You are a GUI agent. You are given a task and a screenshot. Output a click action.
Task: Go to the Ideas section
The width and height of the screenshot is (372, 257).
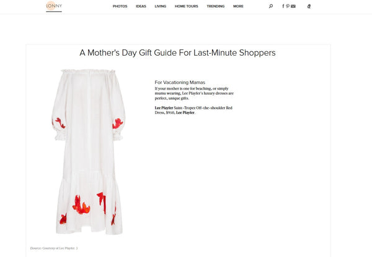141,6
